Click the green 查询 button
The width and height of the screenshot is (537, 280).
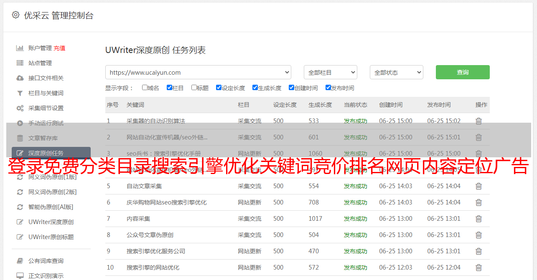click(462, 72)
